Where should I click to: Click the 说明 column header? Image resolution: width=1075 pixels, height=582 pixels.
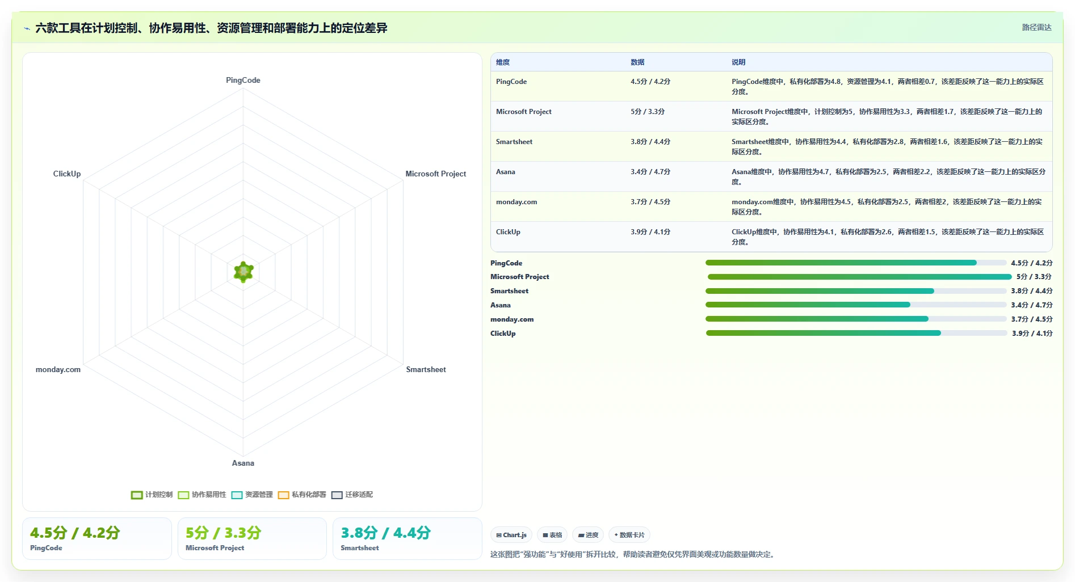(x=738, y=62)
